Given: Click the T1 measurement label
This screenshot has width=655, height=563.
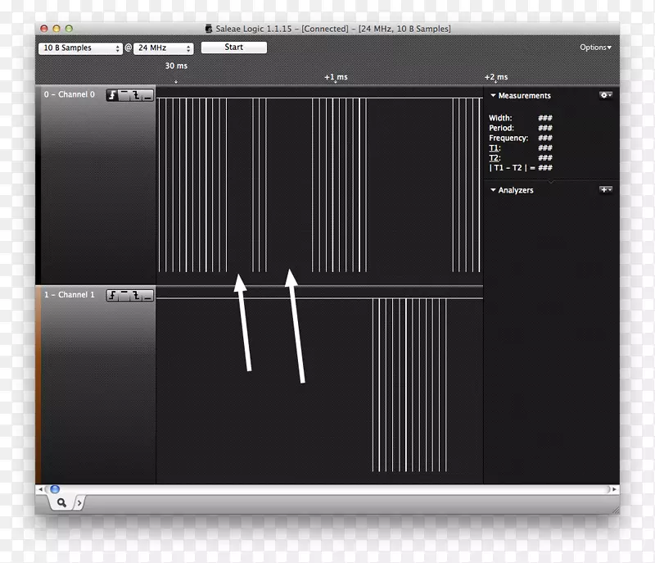Looking at the screenshot, I should coord(495,148).
